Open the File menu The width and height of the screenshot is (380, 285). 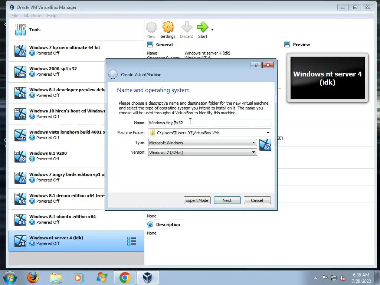[x=15, y=16]
